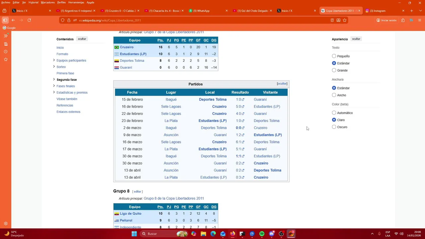425x239 pixels.
Task: Toggle reader view in address bar
Action: pyautogui.click(x=332, y=20)
